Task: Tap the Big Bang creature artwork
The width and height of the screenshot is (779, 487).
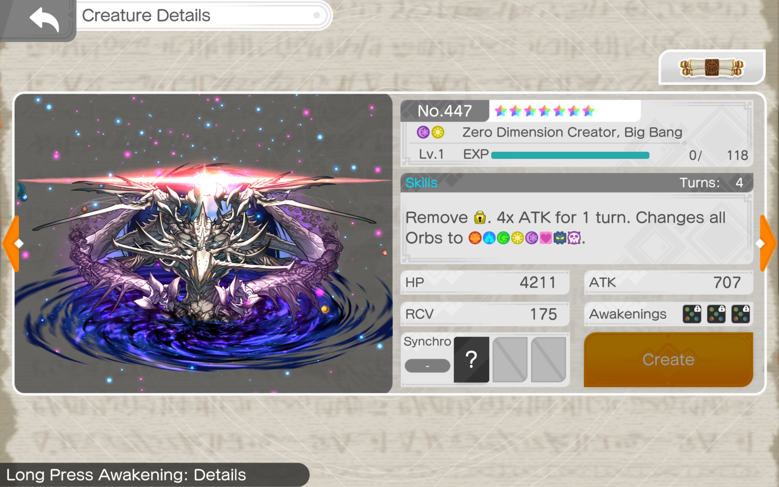Action: pyautogui.click(x=203, y=244)
